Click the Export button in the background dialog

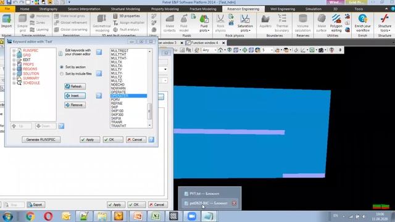[36, 205]
